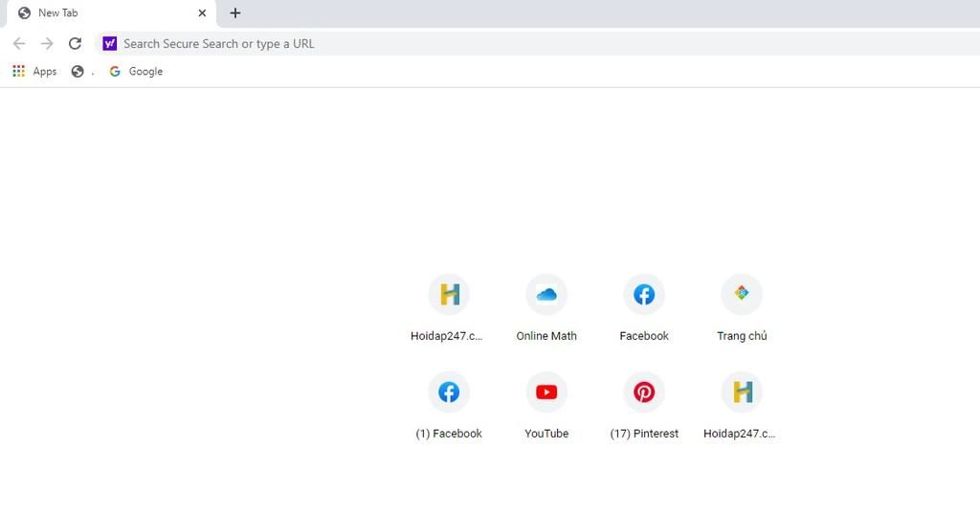
Task: Add a new tab with plus button
Action: click(235, 13)
